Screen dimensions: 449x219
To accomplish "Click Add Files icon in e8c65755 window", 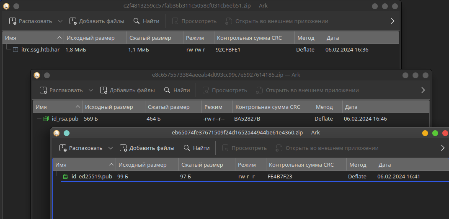I will (x=103, y=90).
